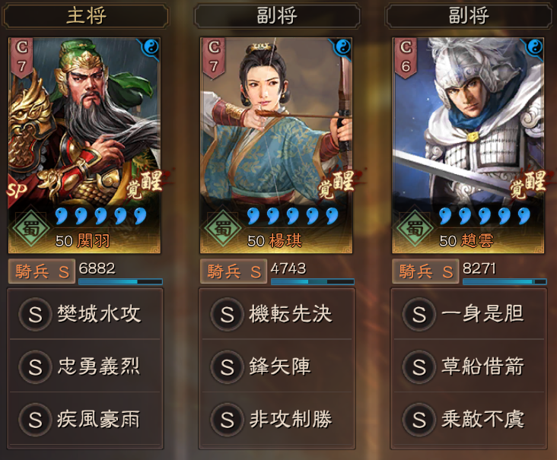Screen dimensions: 557x460
Task: Select the 楊琪 general card portrait
Action: [x=276, y=145]
